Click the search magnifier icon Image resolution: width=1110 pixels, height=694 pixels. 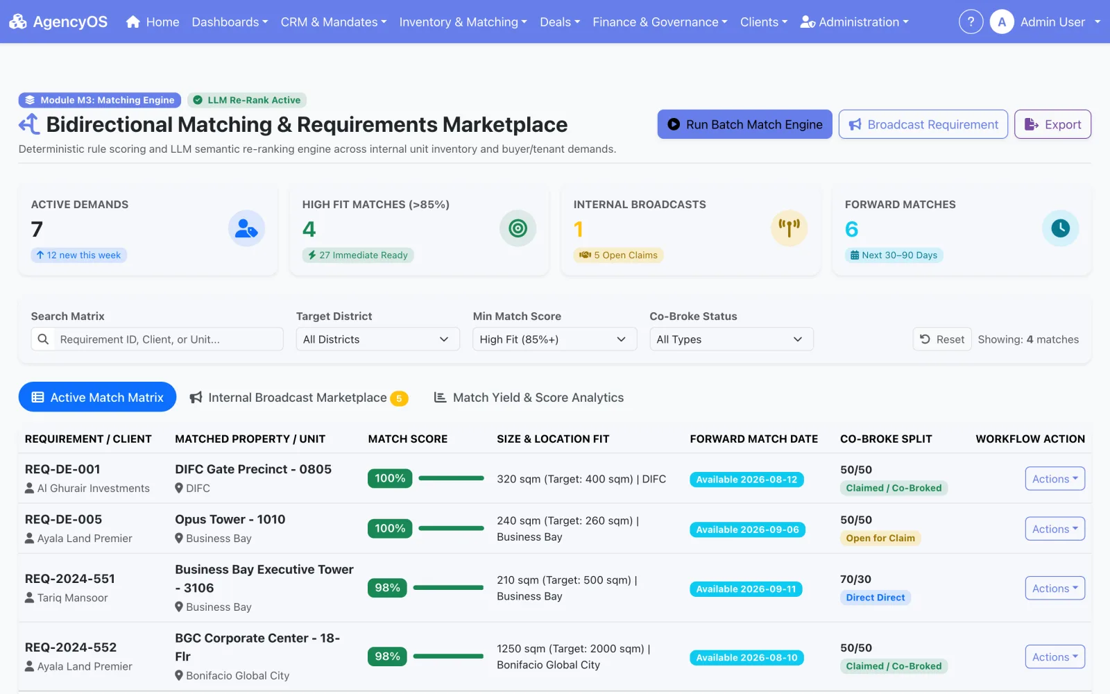pos(43,339)
